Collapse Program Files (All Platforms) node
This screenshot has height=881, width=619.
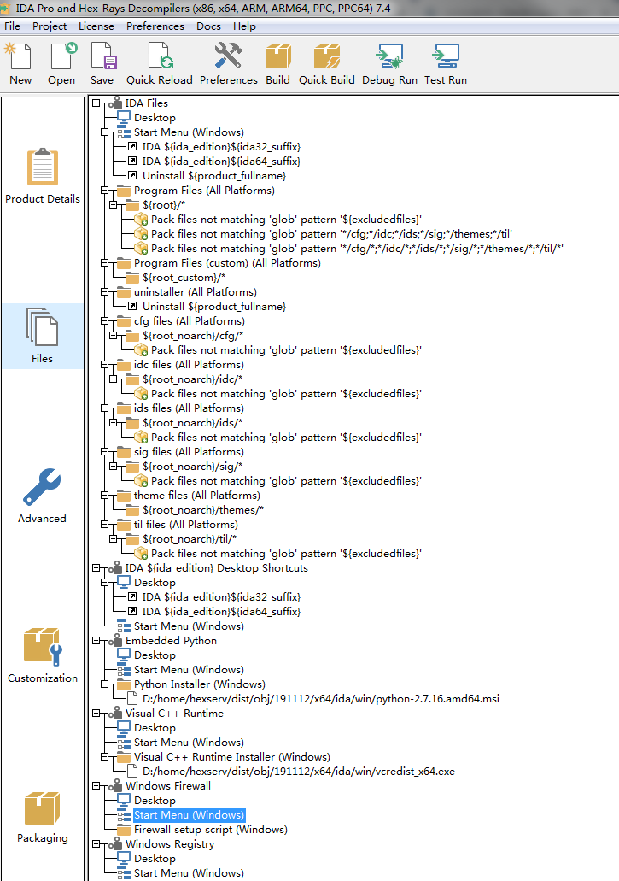pyautogui.click(x=104, y=191)
